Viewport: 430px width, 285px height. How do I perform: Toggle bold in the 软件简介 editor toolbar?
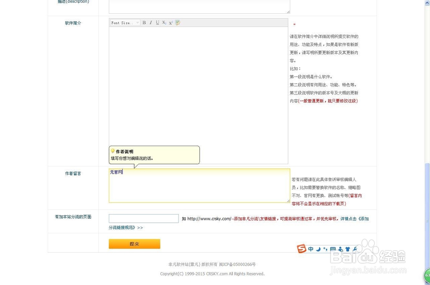[144, 22]
